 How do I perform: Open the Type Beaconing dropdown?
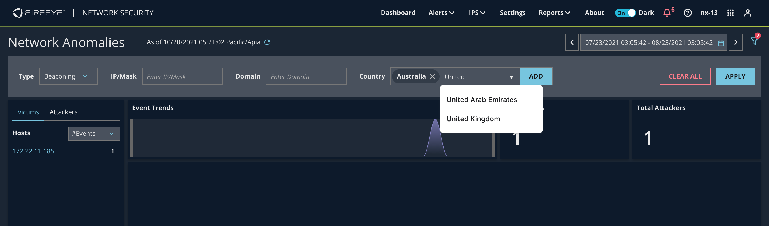[x=68, y=76]
